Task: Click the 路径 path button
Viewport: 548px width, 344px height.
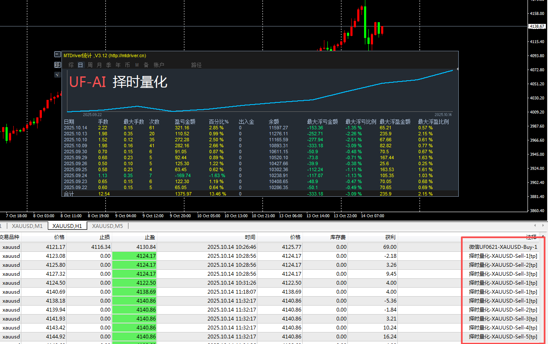Action: [x=196, y=65]
